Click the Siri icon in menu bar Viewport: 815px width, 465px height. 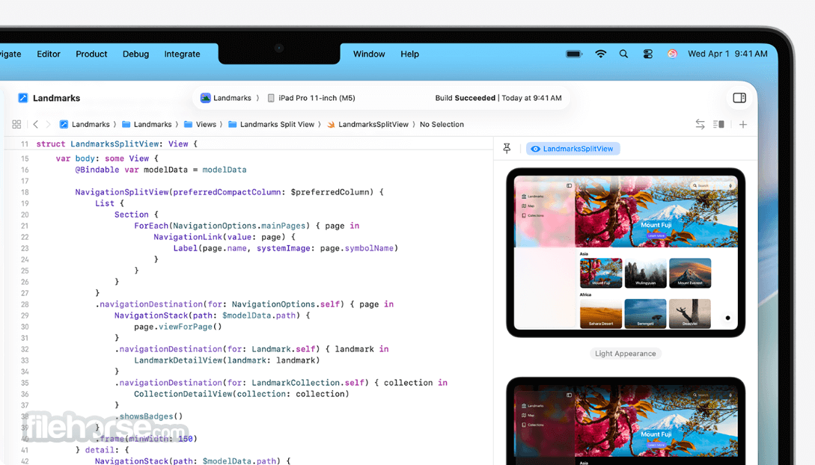click(673, 54)
